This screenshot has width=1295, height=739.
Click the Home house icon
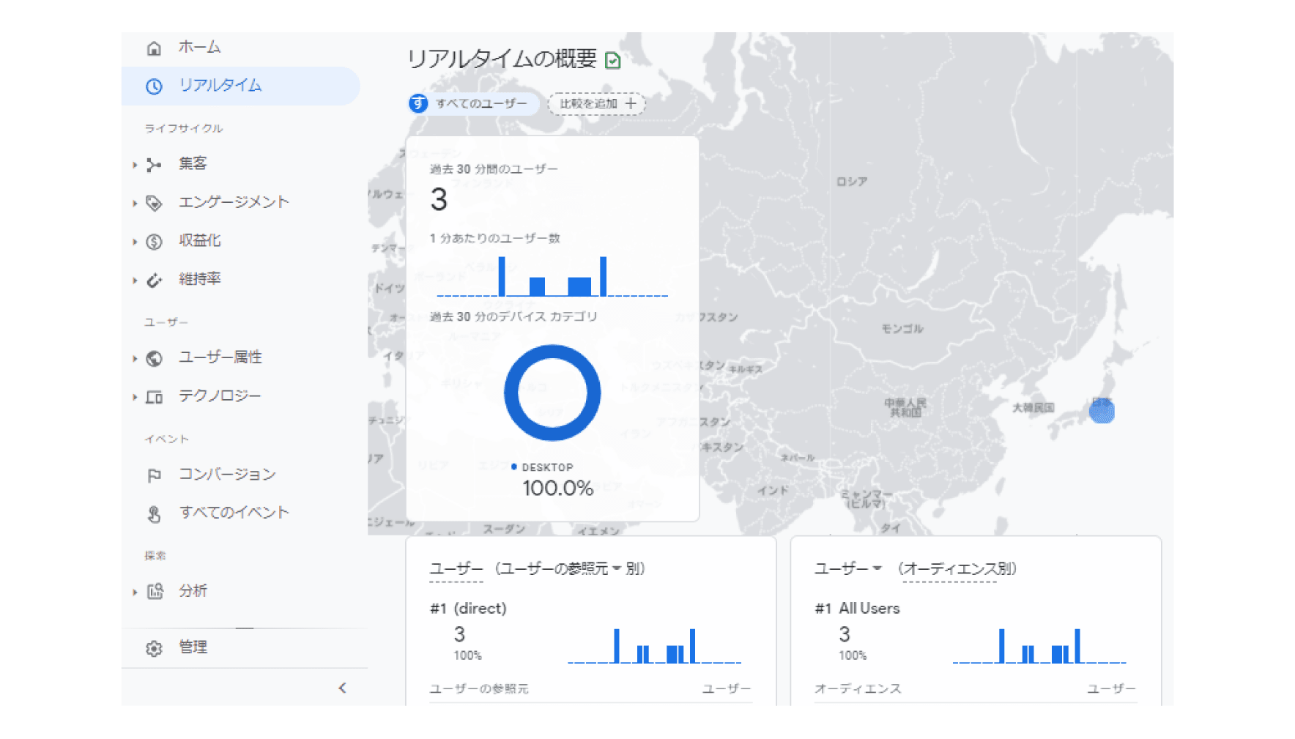(x=154, y=48)
